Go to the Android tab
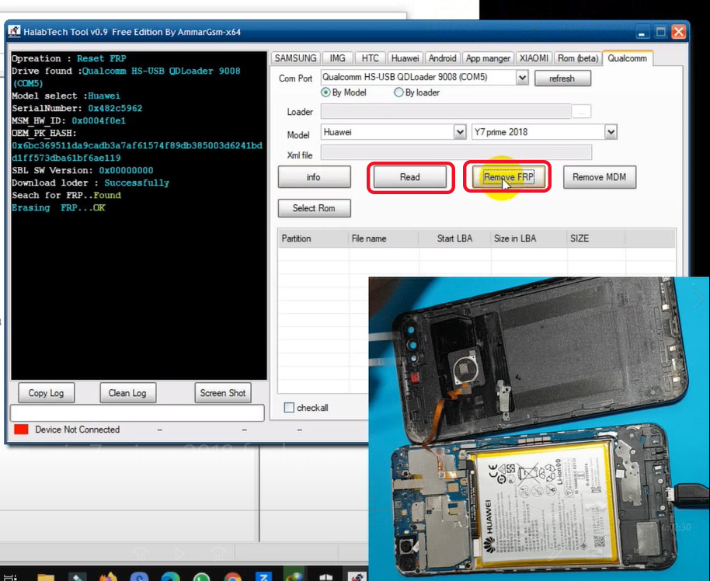Image resolution: width=710 pixels, height=581 pixels. click(443, 58)
